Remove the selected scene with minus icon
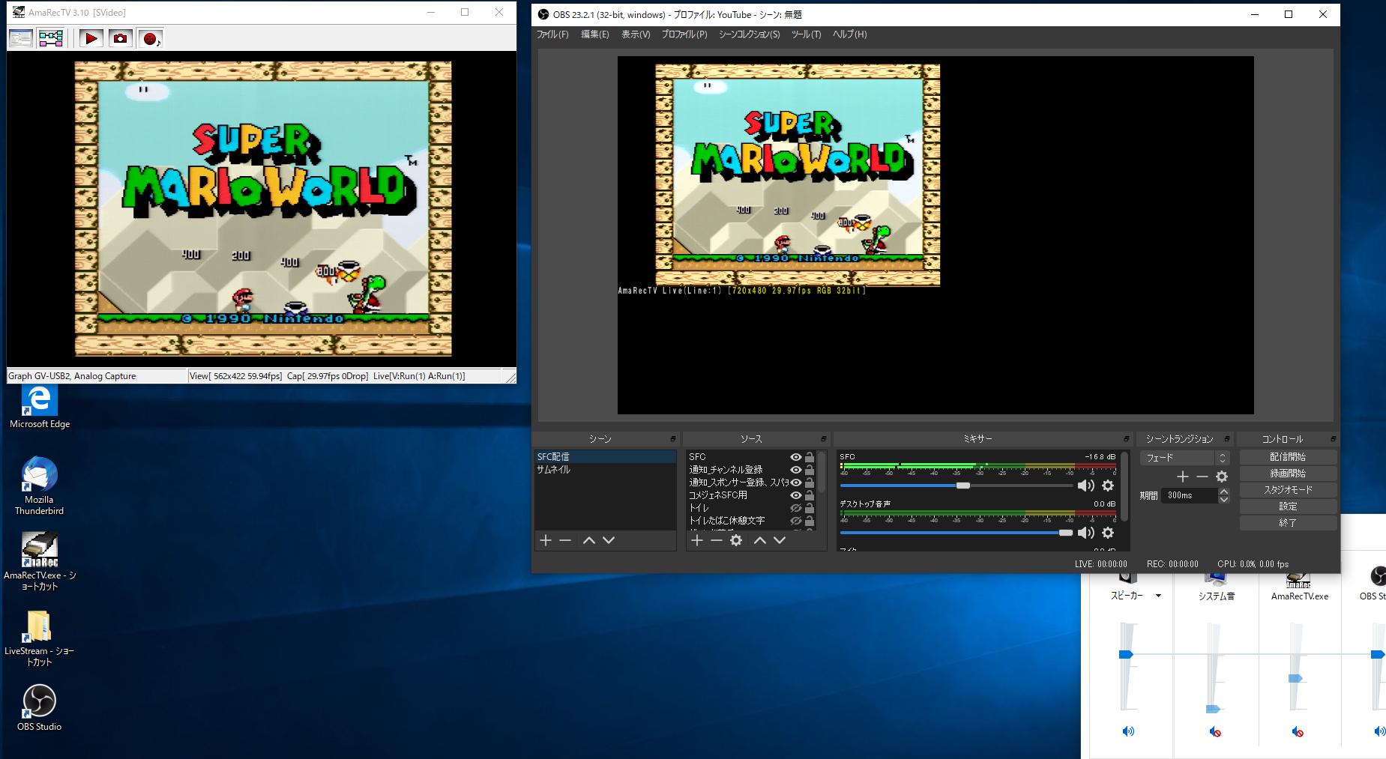 click(x=565, y=540)
